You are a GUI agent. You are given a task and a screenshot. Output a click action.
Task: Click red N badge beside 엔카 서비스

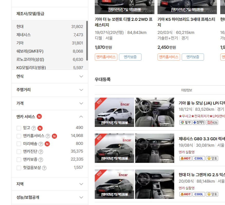click(39, 116)
